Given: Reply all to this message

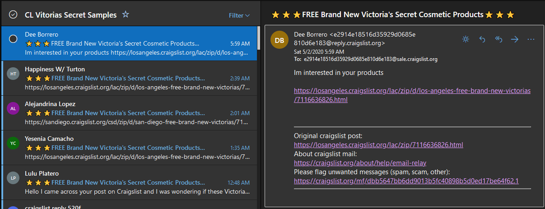Looking at the screenshot, I should pyautogui.click(x=498, y=39).
